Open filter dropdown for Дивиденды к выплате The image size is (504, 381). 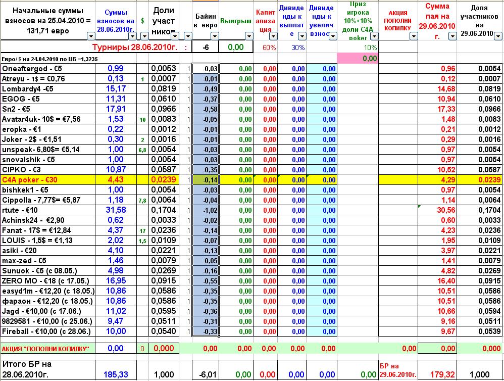(x=302, y=36)
